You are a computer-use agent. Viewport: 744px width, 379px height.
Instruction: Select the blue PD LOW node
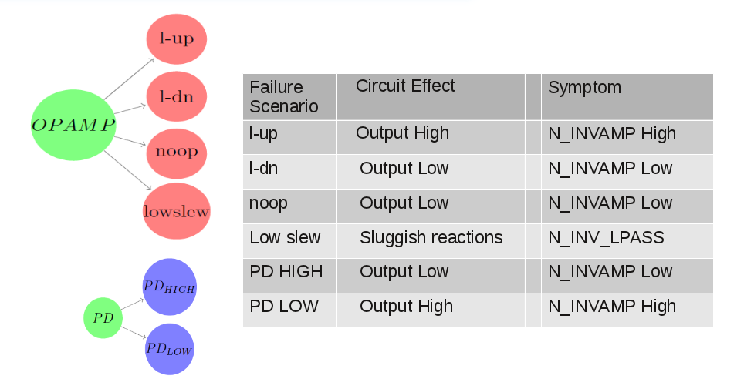point(170,349)
